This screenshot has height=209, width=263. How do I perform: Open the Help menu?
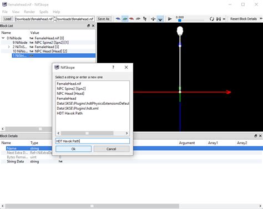tap(57, 12)
